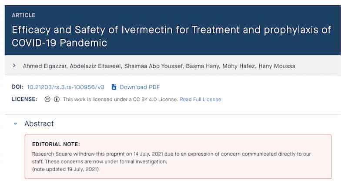This screenshot has height=184, width=348.
Task: Click author name Mohy Hafez
Action: (239, 66)
